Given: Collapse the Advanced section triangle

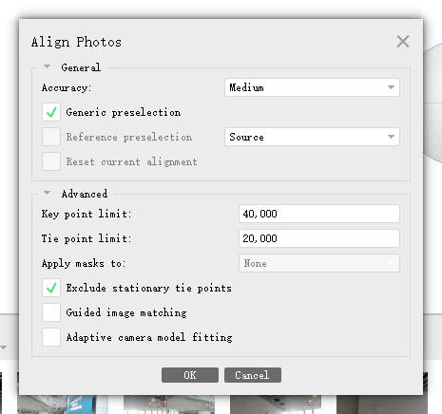Looking at the screenshot, I should 47,193.
